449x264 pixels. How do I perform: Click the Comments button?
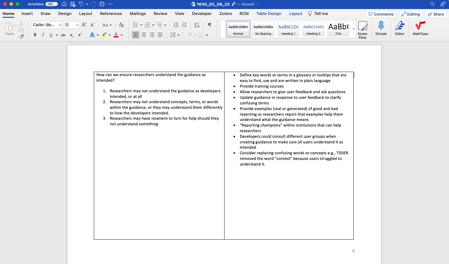381,14
